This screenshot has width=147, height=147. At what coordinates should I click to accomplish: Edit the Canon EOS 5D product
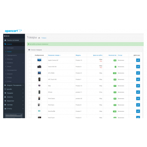click(x=138, y=67)
